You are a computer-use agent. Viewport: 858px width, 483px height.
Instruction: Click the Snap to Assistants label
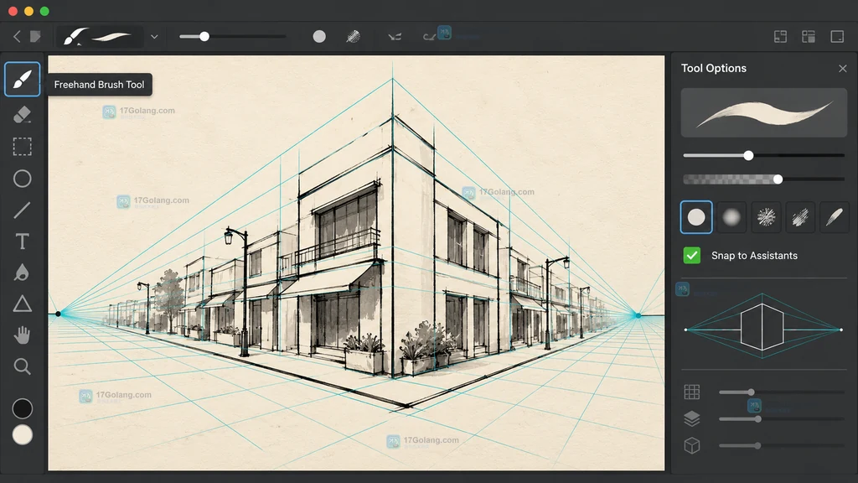[x=754, y=256]
